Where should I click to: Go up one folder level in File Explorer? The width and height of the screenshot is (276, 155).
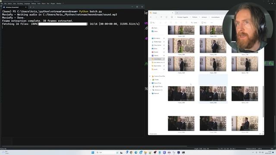click(x=161, y=17)
